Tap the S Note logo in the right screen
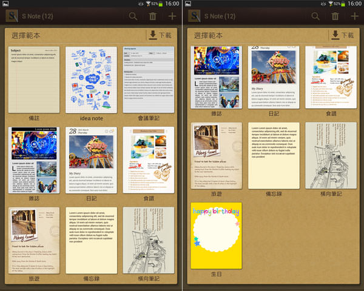This screenshot has width=364, height=291. [x=194, y=16]
